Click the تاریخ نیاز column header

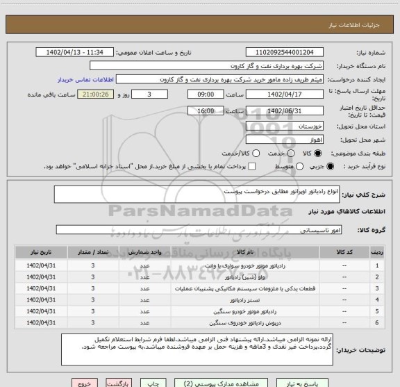point(41,252)
